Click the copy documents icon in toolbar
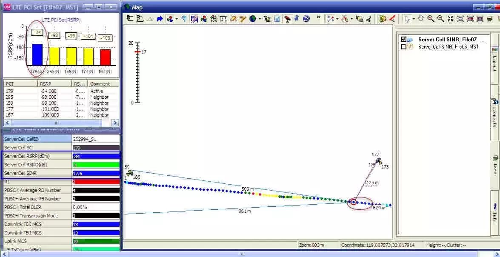Image resolution: width=500 pixels, height=257 pixels. (267, 19)
